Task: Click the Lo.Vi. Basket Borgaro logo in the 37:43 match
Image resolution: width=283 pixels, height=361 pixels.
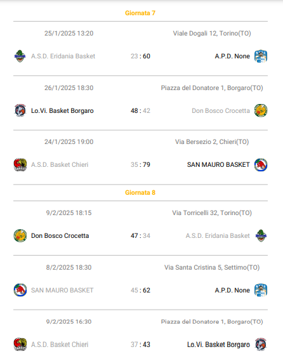Action: (x=261, y=345)
